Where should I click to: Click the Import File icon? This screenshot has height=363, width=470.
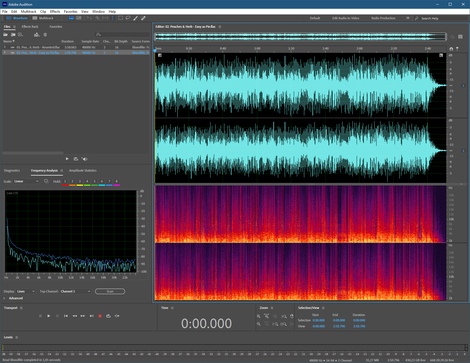click(13, 35)
